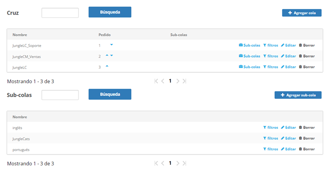
Task: Go to first page of queues list
Action: pyautogui.click(x=156, y=81)
